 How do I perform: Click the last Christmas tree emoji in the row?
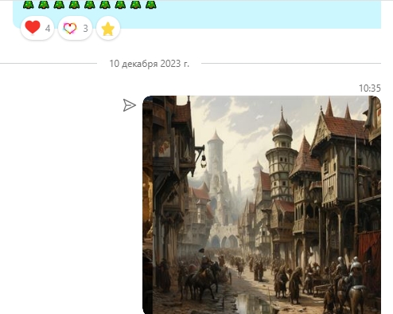[151, 5]
